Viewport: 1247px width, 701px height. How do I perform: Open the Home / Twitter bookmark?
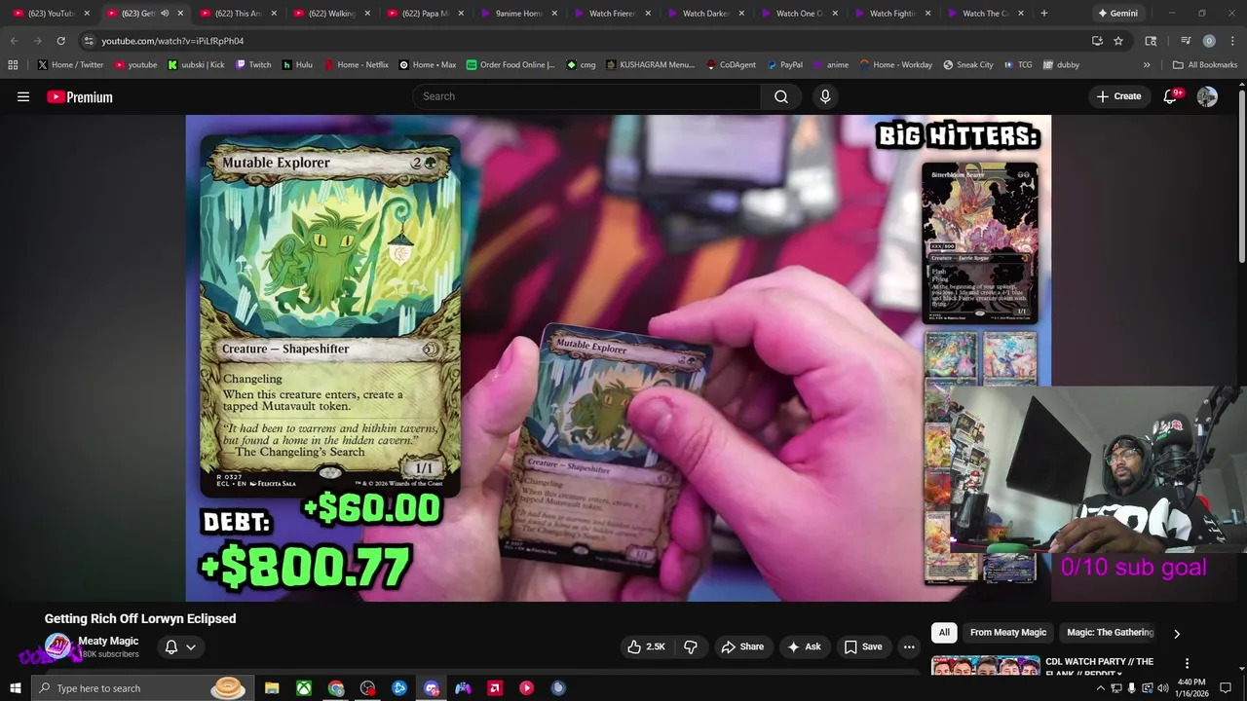click(x=70, y=64)
